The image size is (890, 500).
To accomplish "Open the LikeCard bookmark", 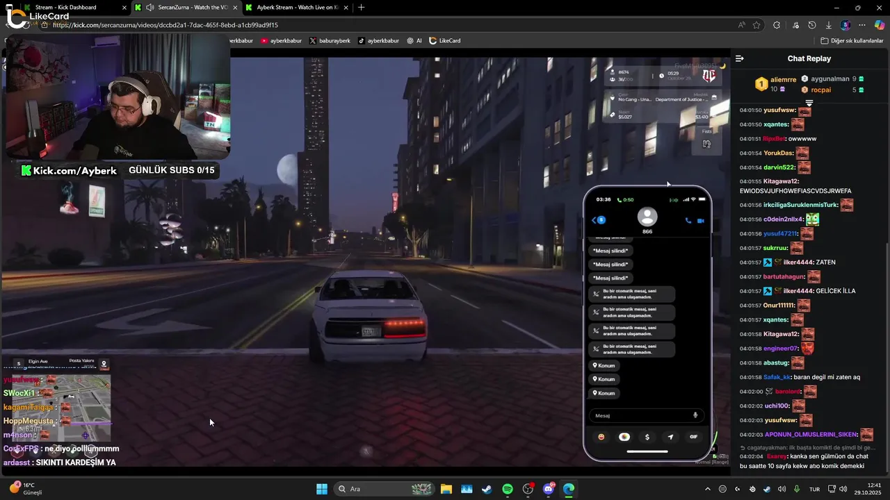I will (x=445, y=41).
